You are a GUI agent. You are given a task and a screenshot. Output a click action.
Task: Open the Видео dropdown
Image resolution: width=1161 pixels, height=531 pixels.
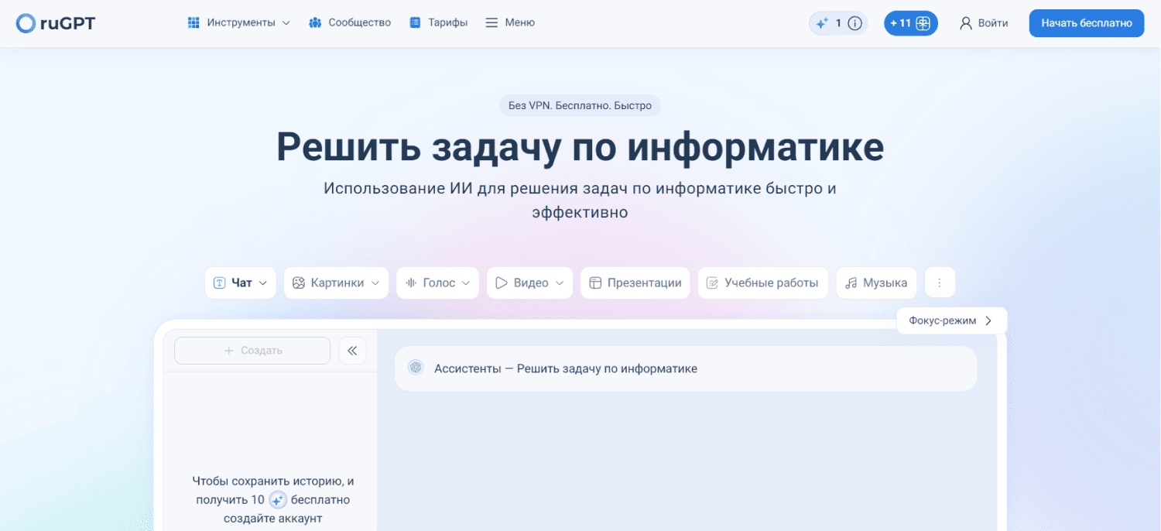pyautogui.click(x=529, y=283)
